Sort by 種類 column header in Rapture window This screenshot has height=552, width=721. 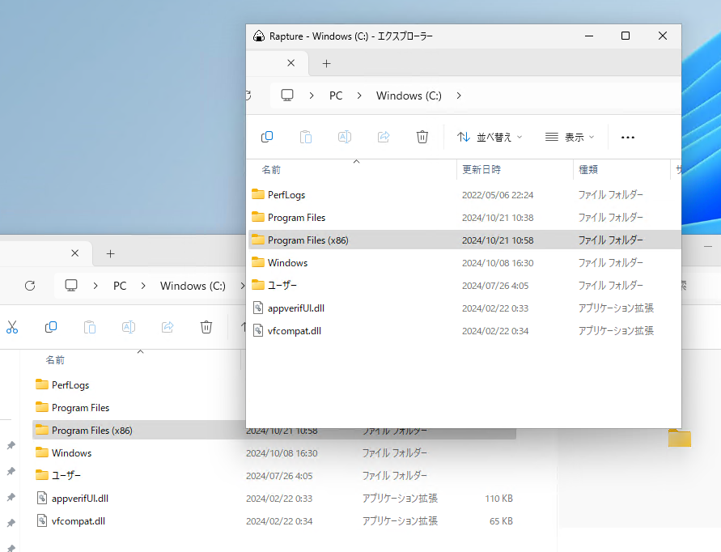[588, 170]
